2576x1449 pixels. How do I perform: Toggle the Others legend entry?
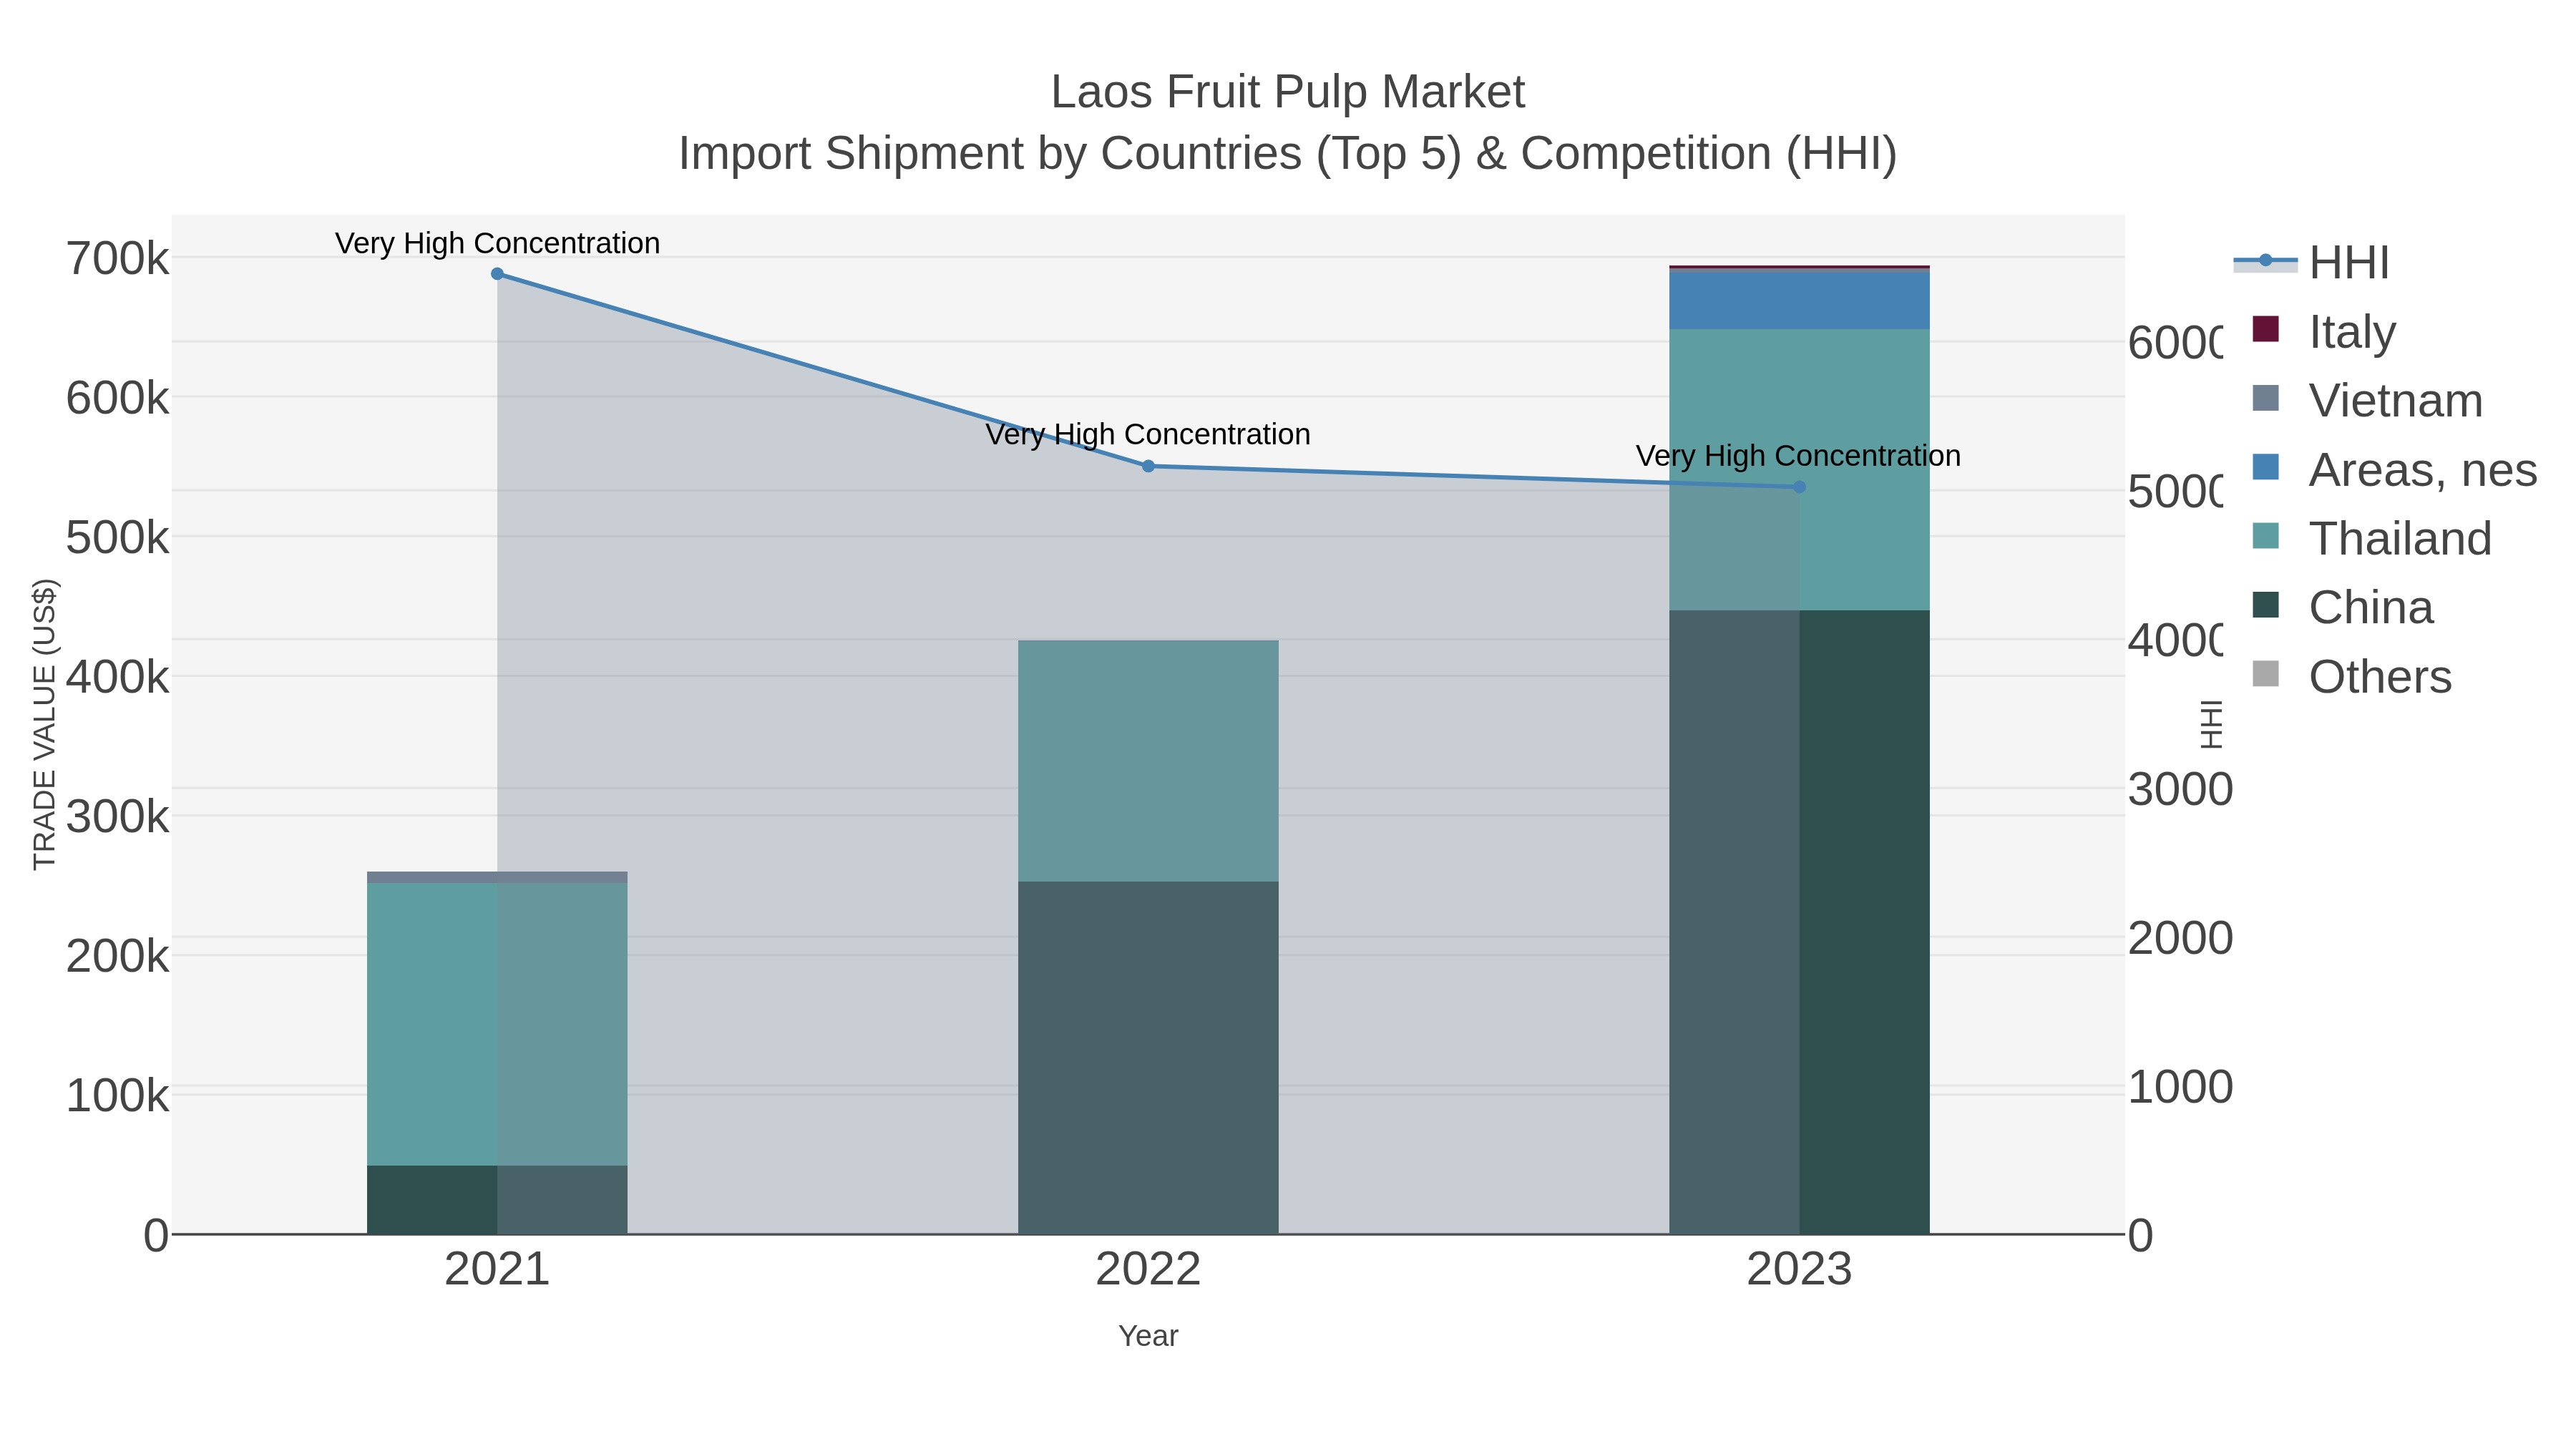[2351, 676]
